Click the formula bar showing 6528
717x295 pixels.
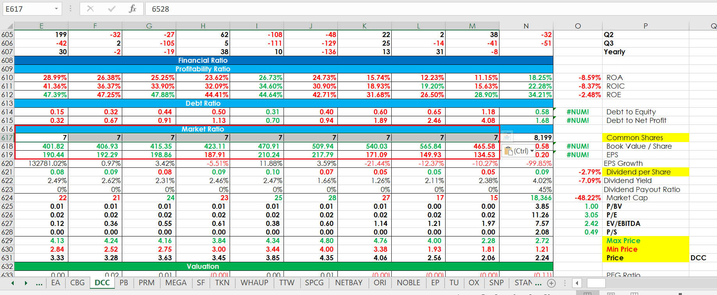(391, 9)
